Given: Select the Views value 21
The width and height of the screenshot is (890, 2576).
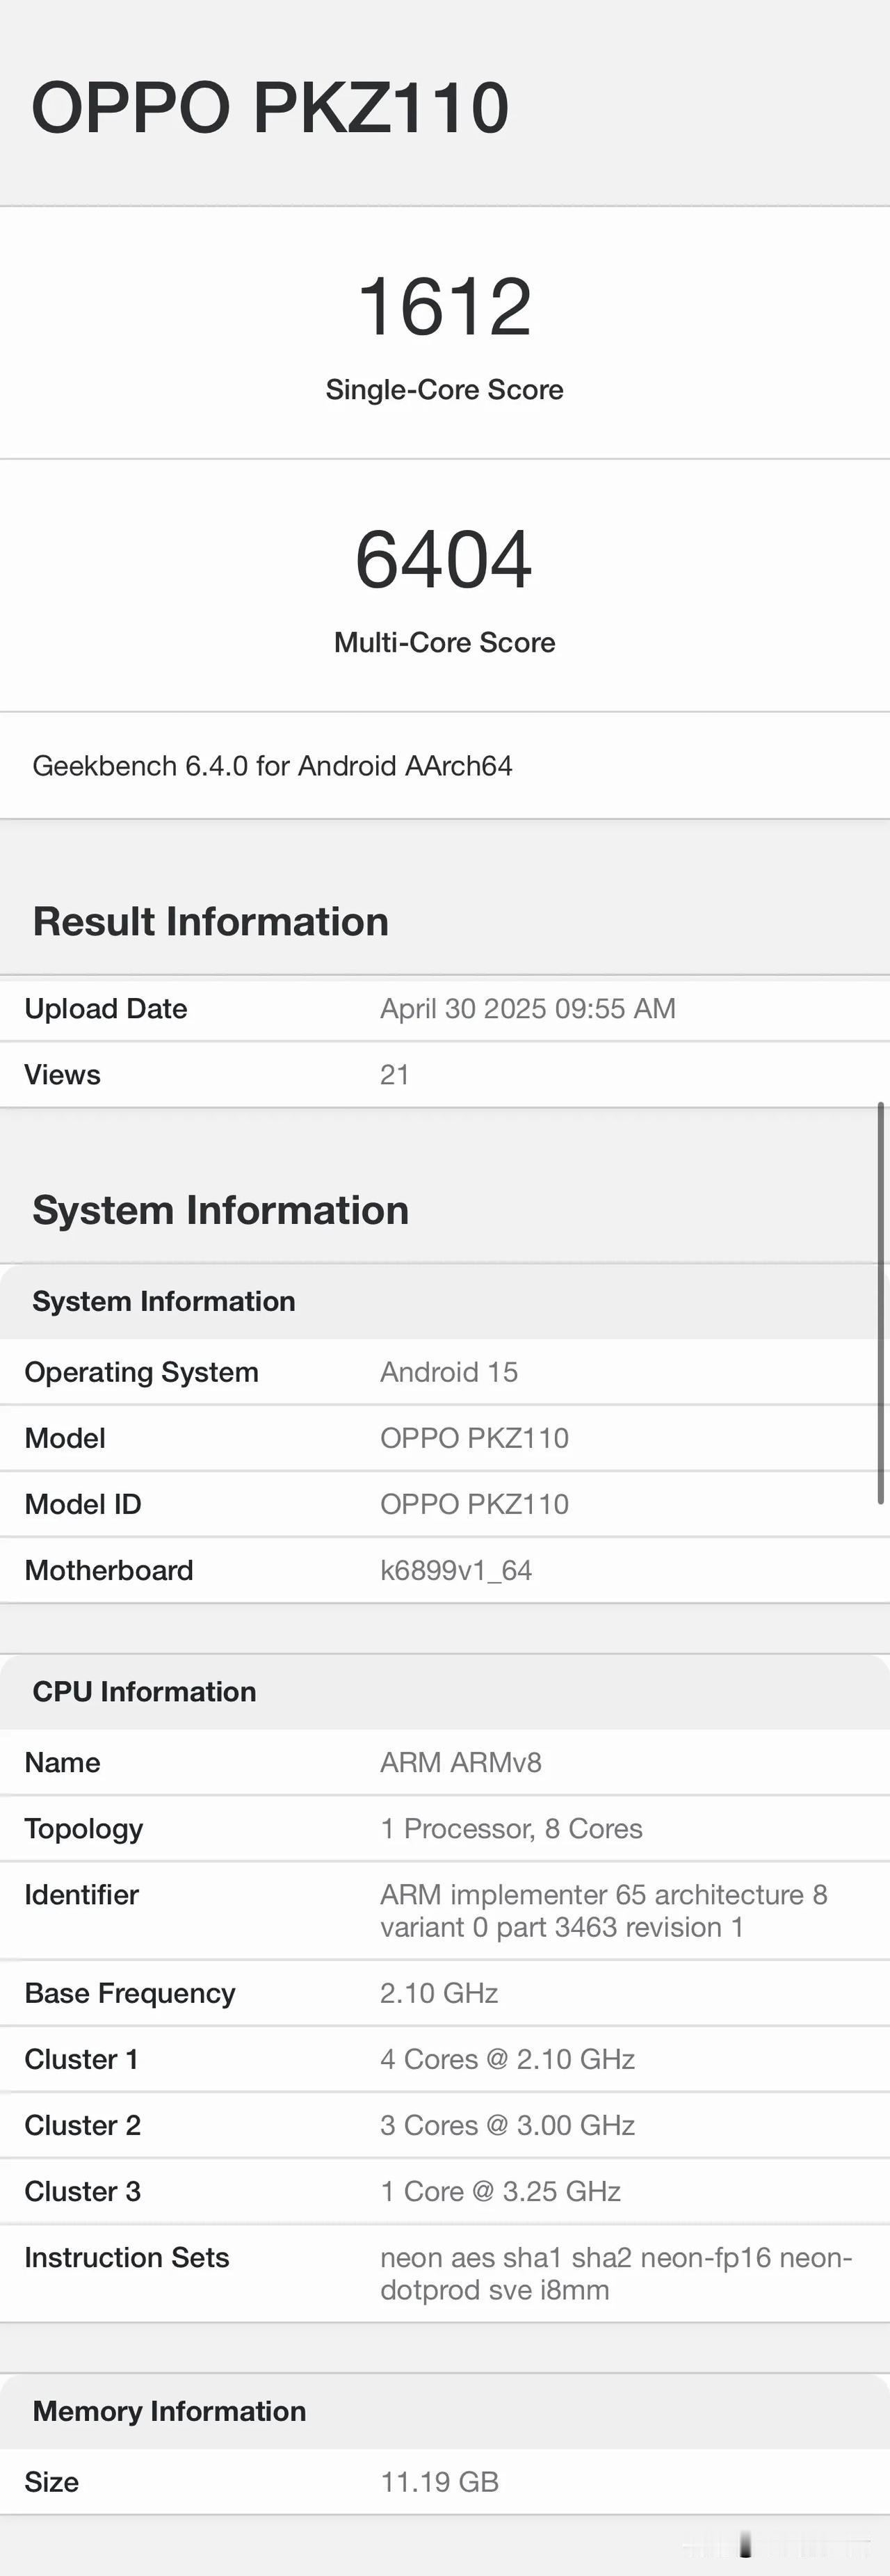Looking at the screenshot, I should (x=394, y=1075).
